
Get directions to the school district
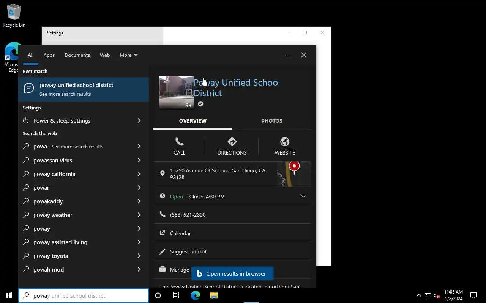click(232, 146)
